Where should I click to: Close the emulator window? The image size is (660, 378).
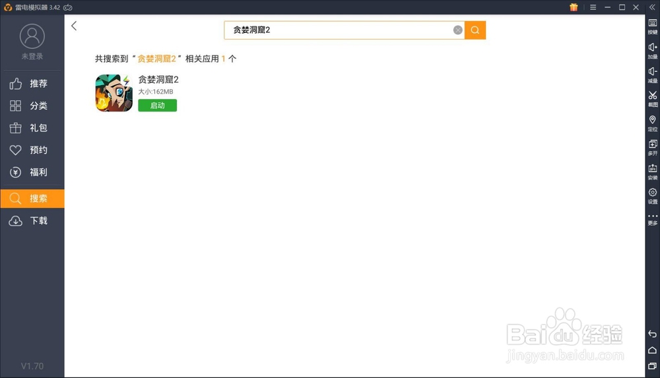[636, 7]
